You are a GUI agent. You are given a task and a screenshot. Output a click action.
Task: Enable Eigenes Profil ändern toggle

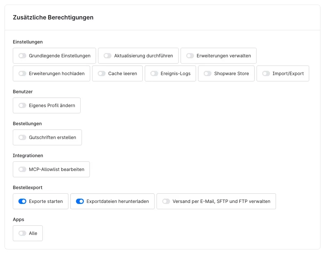pyautogui.click(x=22, y=105)
